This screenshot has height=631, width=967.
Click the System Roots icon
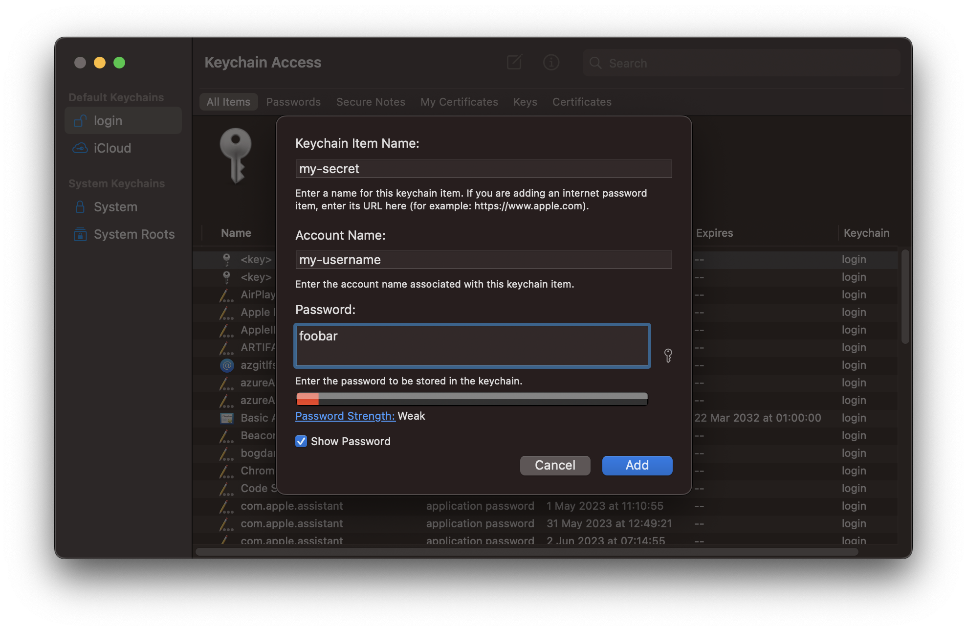(80, 234)
